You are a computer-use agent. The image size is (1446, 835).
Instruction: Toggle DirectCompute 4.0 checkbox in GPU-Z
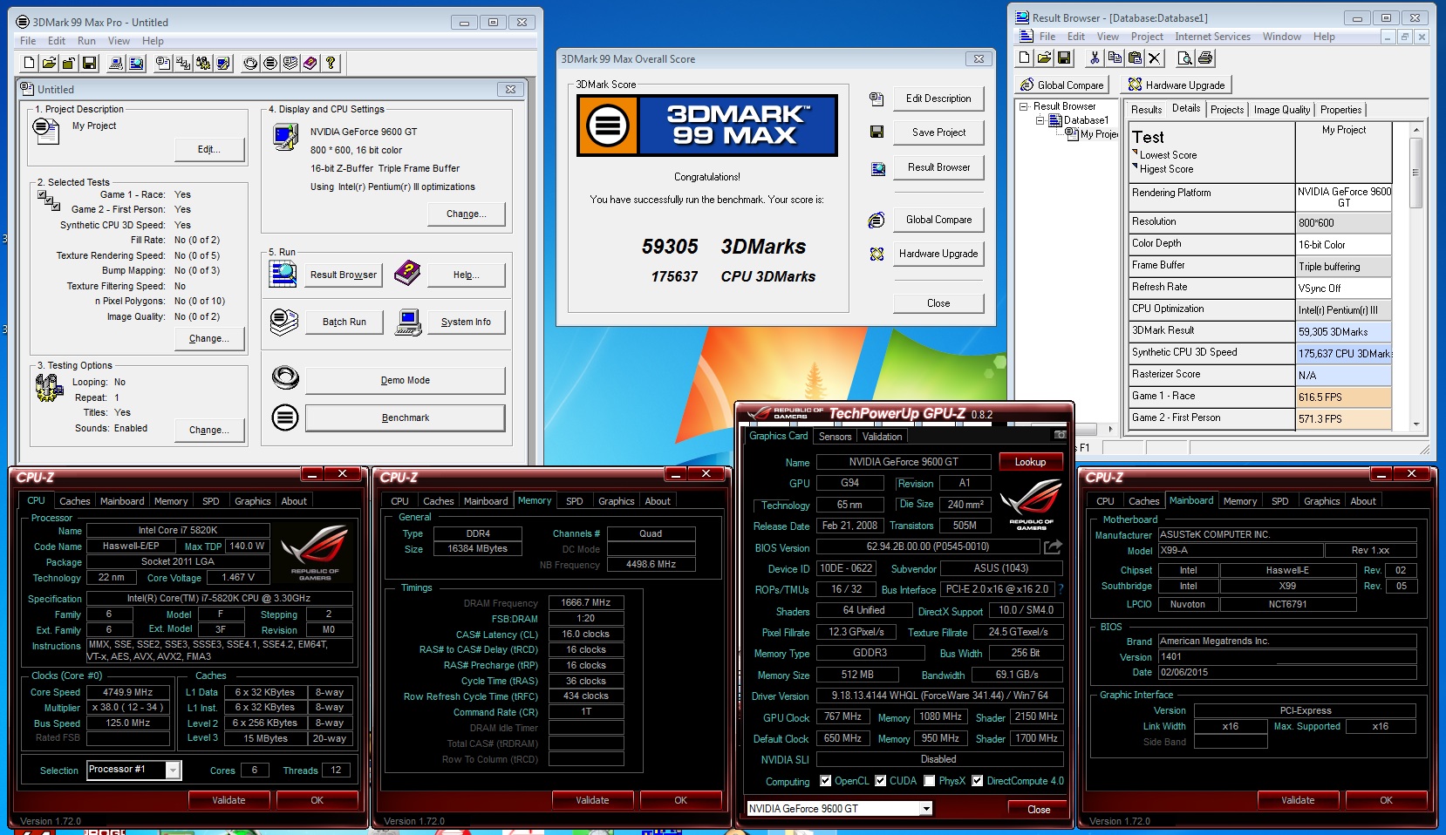coord(978,781)
